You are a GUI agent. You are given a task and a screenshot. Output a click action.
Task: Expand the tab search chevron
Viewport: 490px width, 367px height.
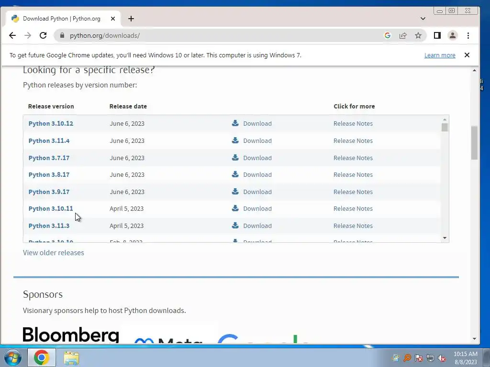pyautogui.click(x=423, y=19)
